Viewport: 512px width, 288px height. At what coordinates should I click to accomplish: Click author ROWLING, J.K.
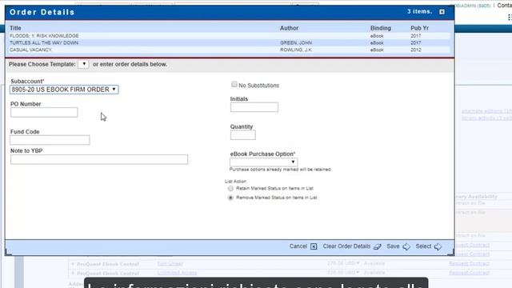(296, 50)
